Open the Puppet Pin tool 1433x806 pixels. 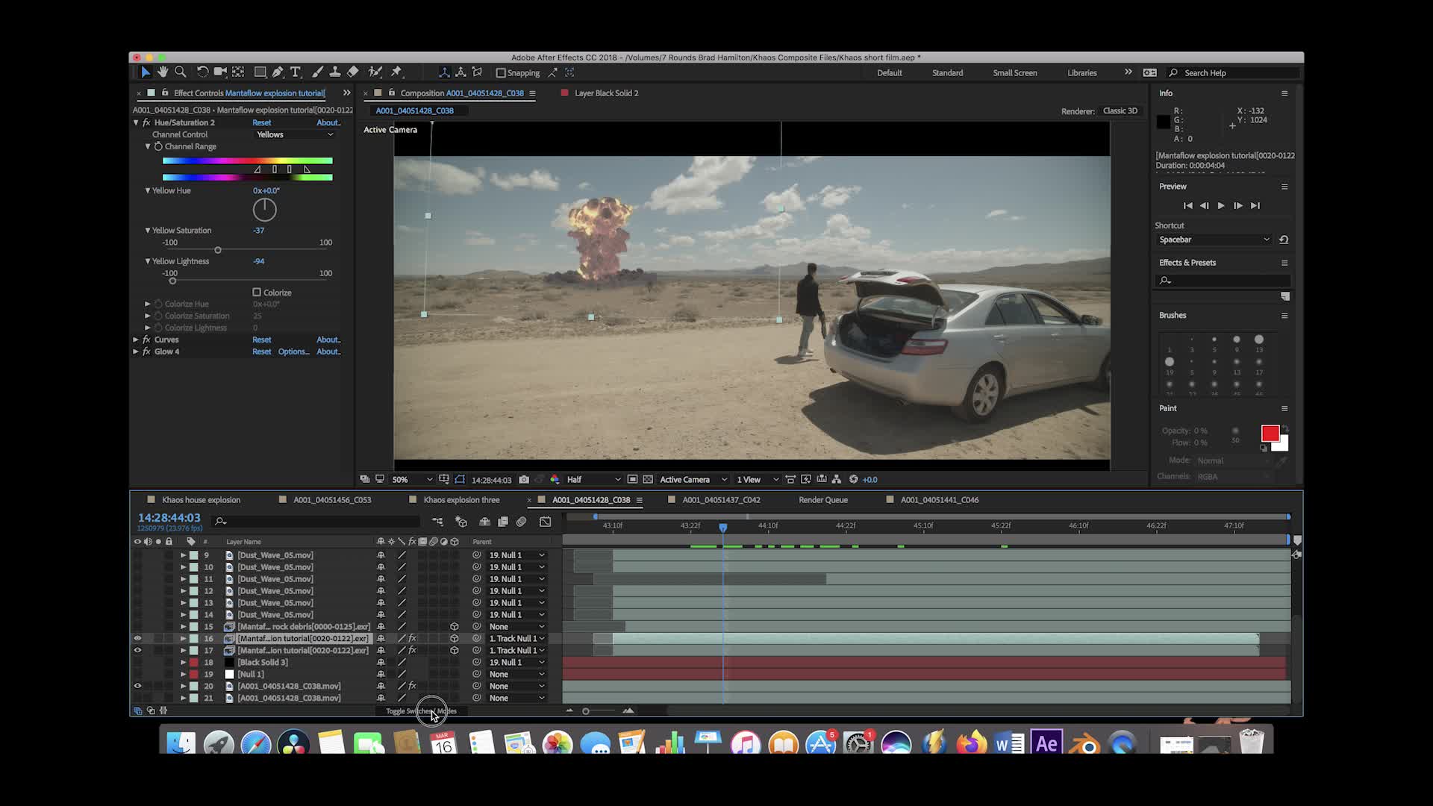pos(396,72)
